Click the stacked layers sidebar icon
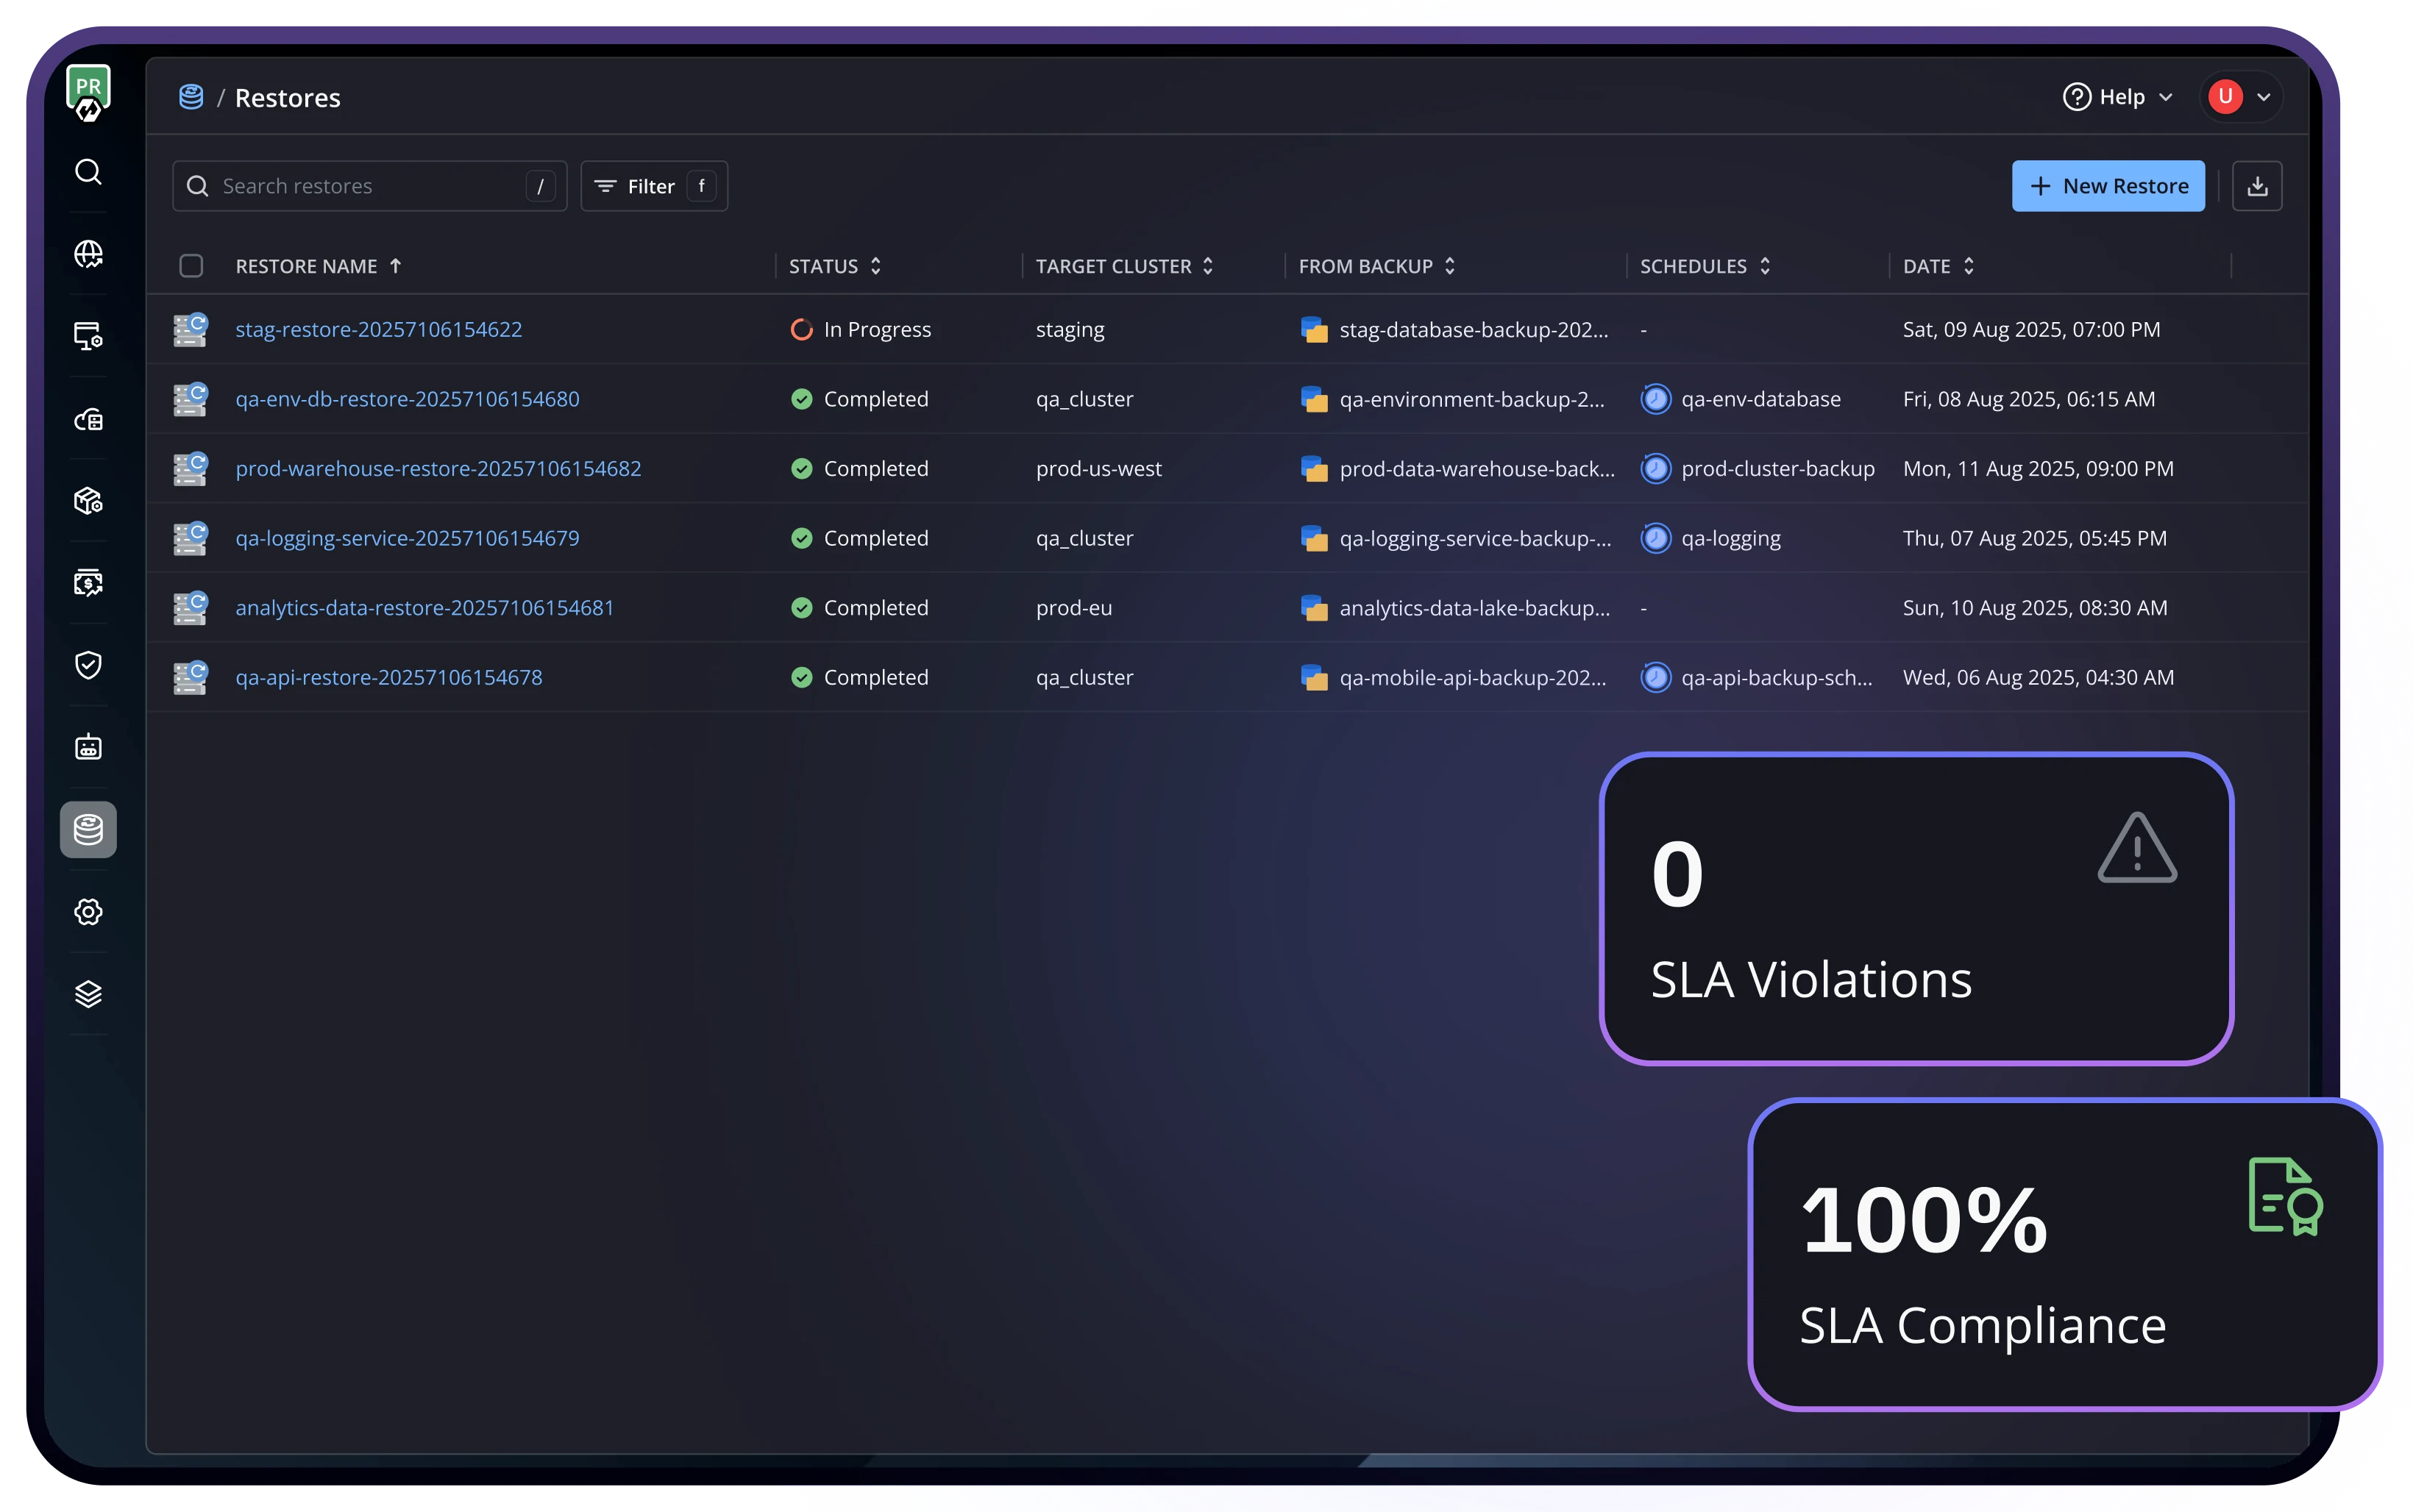2413x1512 pixels. (x=88, y=994)
